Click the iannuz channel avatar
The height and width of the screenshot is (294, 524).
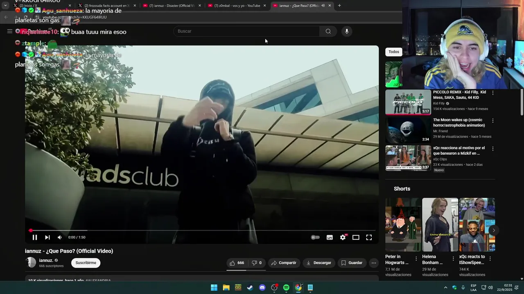[31, 263]
